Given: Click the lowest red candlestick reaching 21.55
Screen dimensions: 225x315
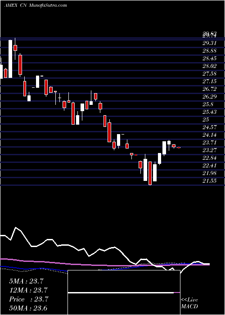Looking at the screenshot, I should [x=150, y=173].
